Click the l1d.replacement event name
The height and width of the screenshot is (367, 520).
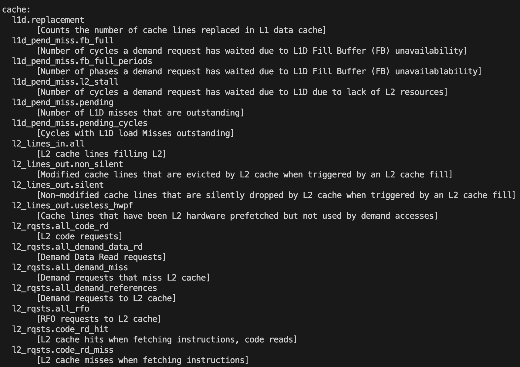(x=48, y=20)
